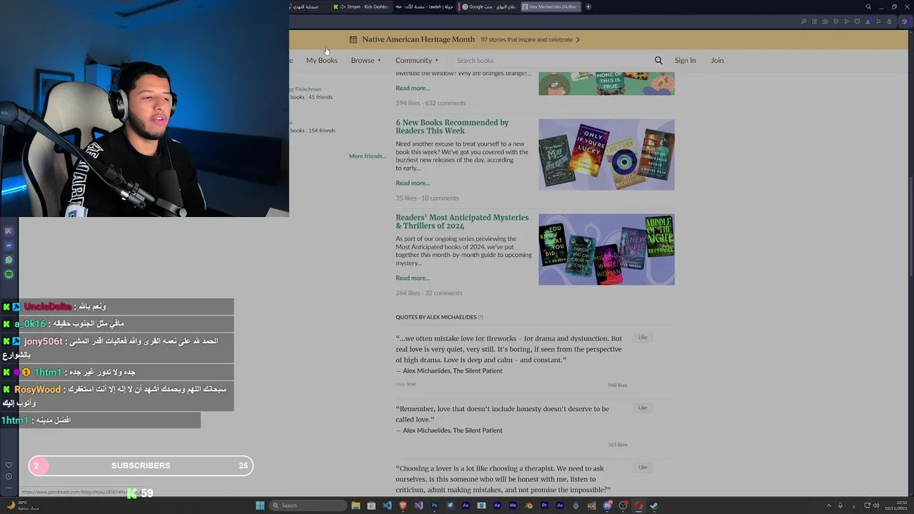
Task: Switch to the Jawlah browser tab
Action: [x=426, y=7]
